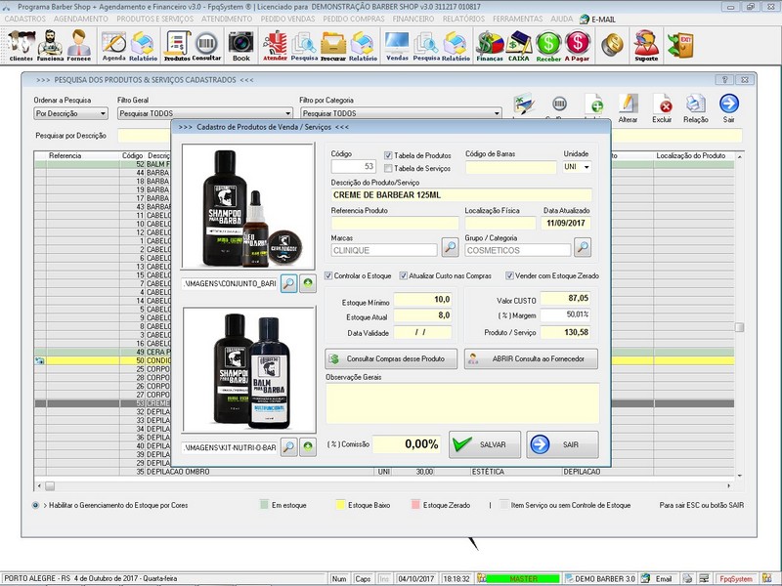Image resolution: width=782 pixels, height=586 pixels.
Task: Click the Em estoque green swatch
Action: point(264,505)
